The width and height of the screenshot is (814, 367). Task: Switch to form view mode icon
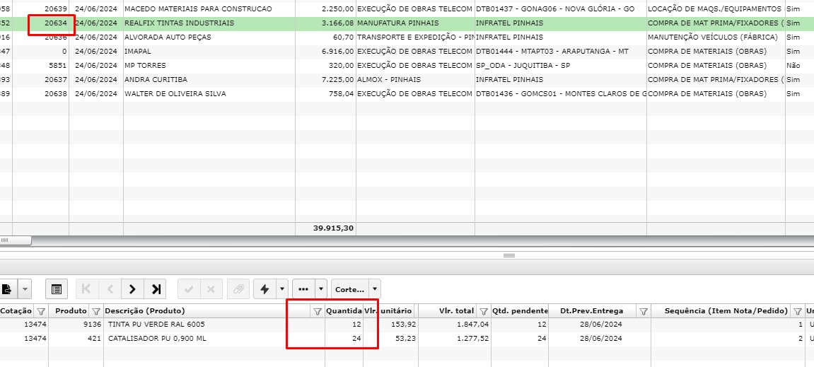57,289
